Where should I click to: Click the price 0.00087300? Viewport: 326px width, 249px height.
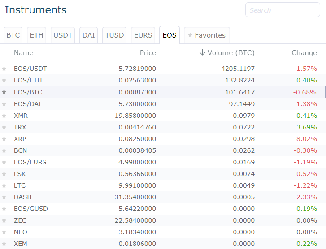coord(137,92)
